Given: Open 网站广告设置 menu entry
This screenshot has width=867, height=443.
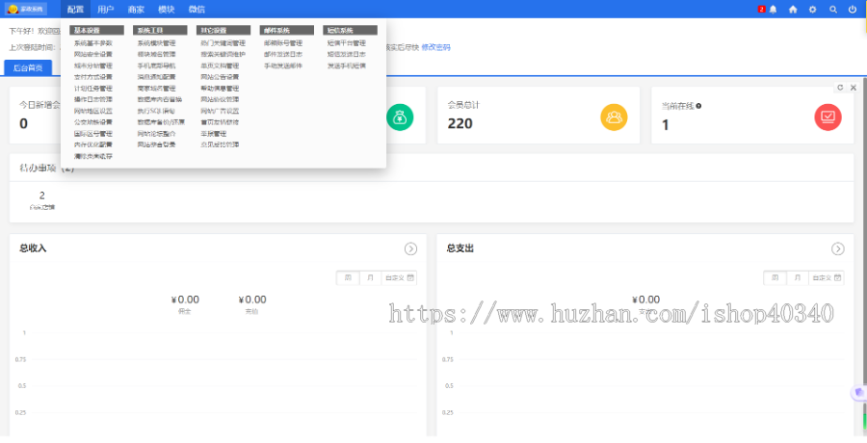Looking at the screenshot, I should [220, 111].
